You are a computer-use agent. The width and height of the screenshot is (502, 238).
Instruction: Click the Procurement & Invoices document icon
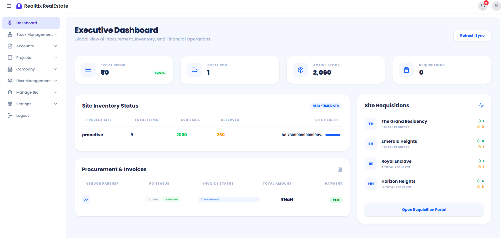340,169
